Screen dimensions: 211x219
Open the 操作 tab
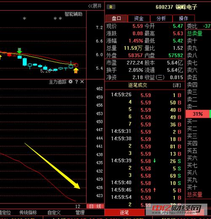tap(184, 18)
